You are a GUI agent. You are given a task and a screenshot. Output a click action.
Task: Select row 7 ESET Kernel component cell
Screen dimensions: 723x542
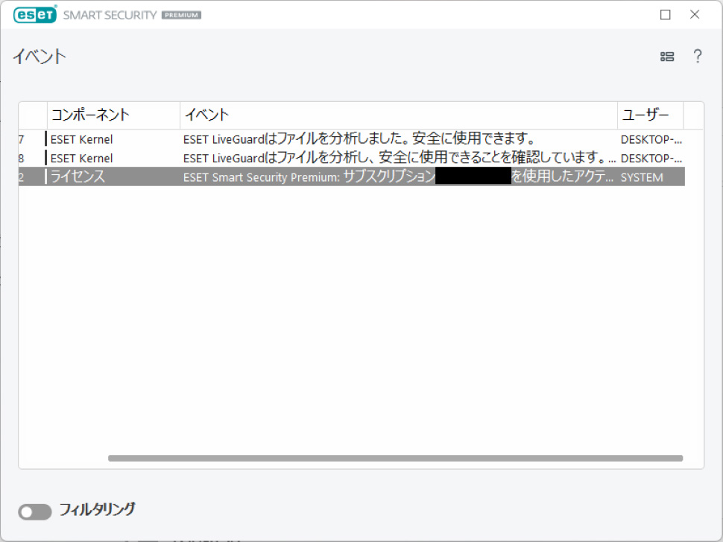click(x=82, y=139)
